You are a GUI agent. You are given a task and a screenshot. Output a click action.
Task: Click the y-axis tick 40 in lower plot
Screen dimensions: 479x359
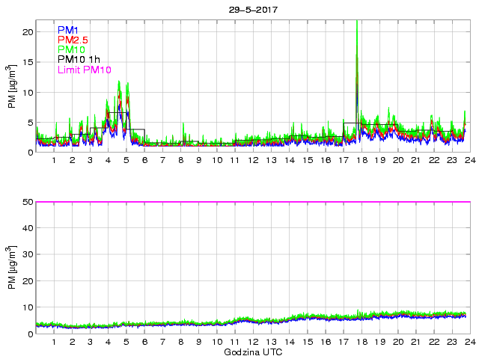tap(28, 228)
